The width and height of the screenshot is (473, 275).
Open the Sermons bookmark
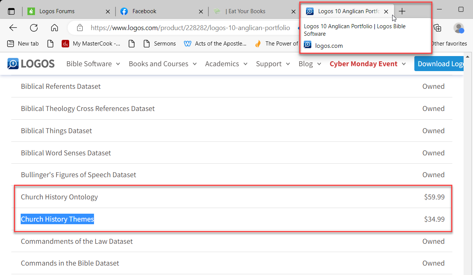(160, 44)
